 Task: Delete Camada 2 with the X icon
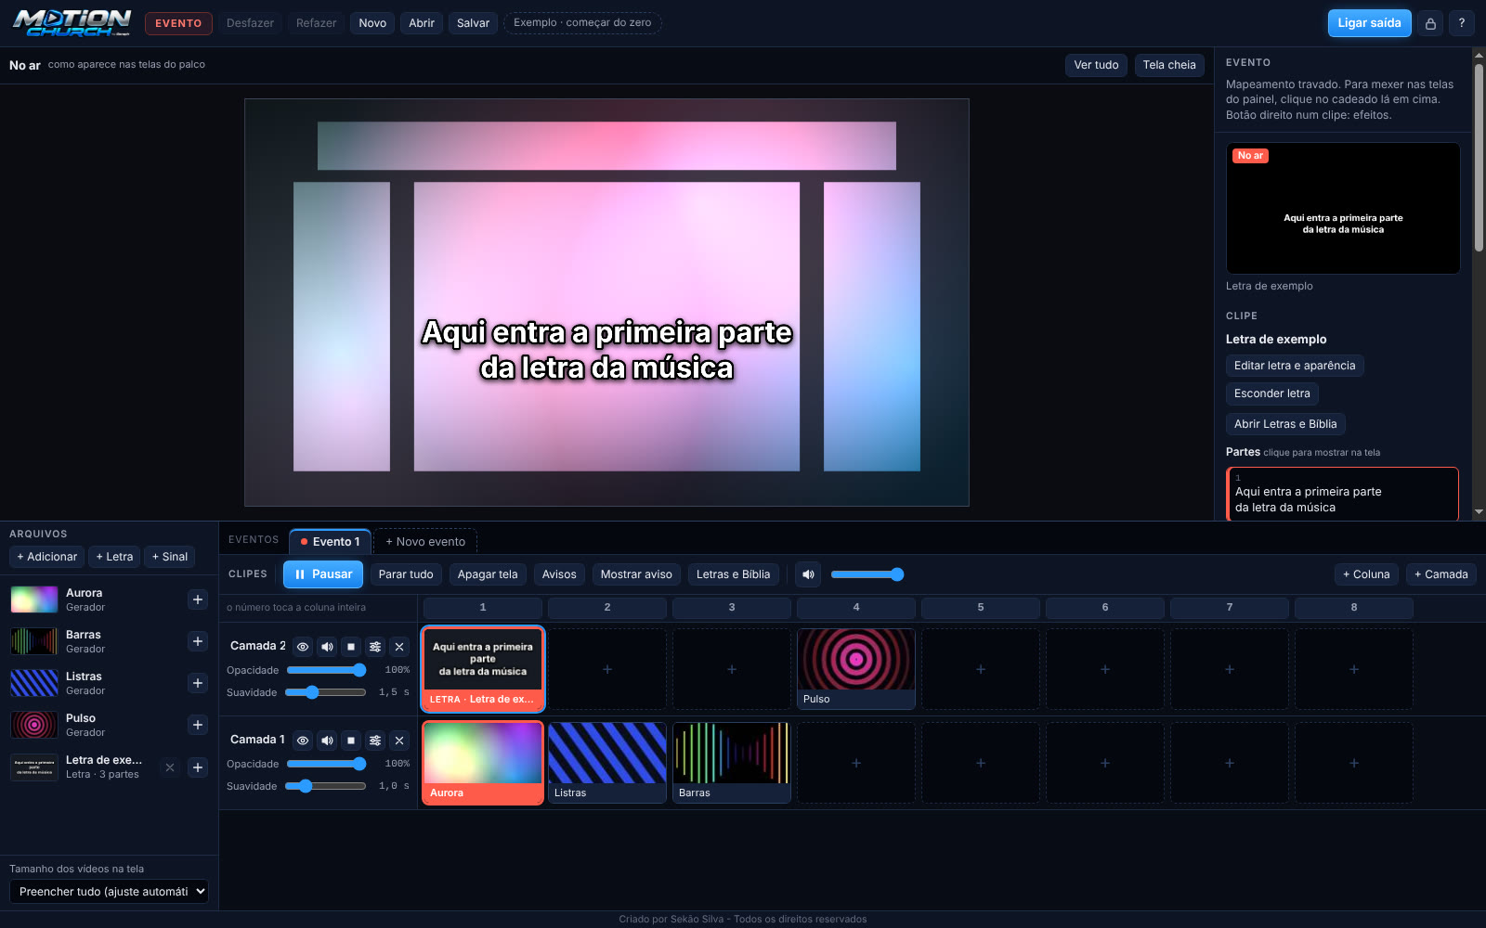click(399, 647)
